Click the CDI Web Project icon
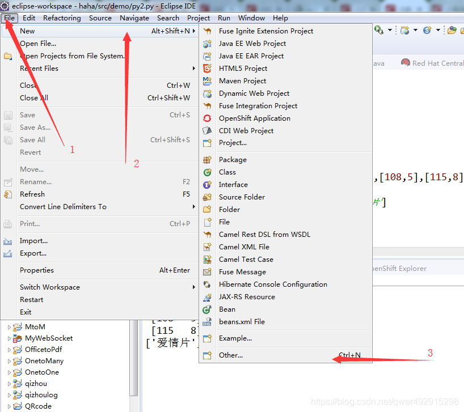This screenshot has height=412, width=464. pos(207,131)
